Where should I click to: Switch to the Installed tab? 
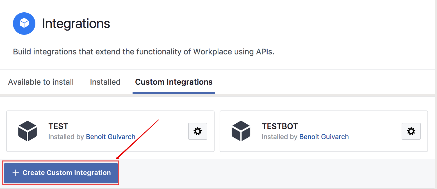pos(105,82)
